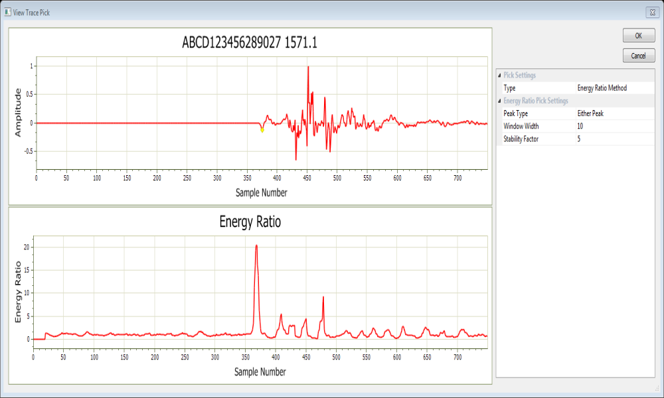The image size is (664, 398).
Task: Click the yellow pick marker on trace
Action: (x=262, y=129)
